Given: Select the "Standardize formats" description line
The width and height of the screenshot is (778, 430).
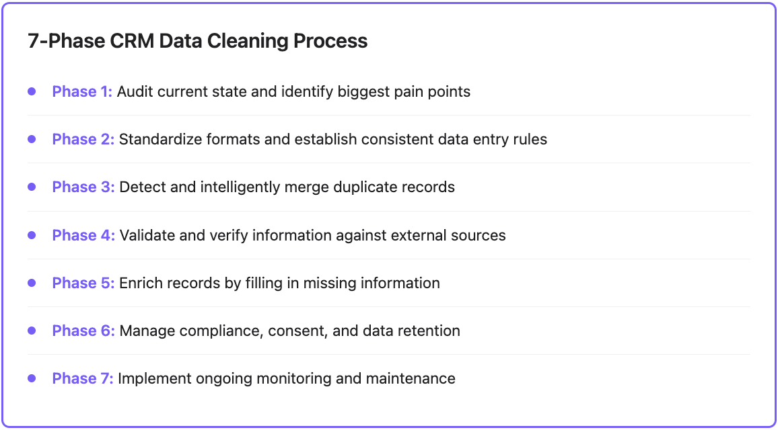Looking at the screenshot, I should (x=333, y=139).
